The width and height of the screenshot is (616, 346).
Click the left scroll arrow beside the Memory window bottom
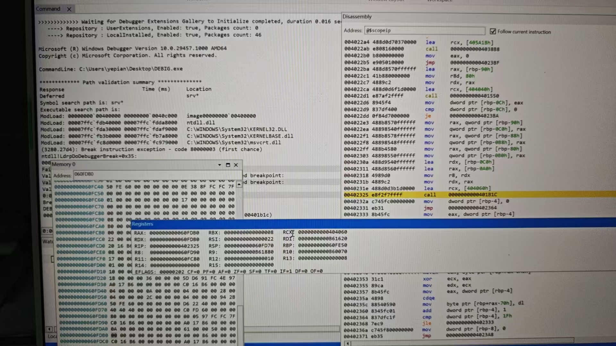pyautogui.click(x=49, y=329)
